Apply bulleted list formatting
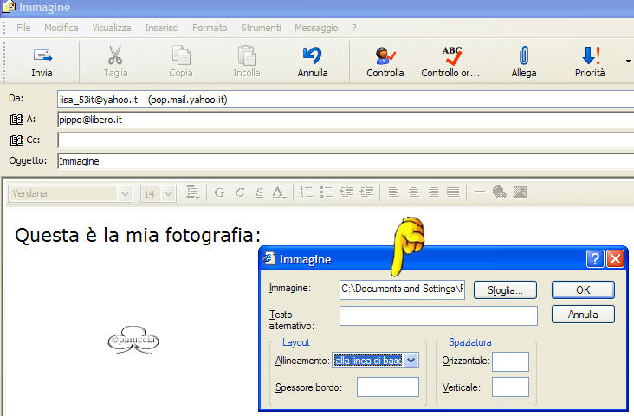 (x=326, y=192)
